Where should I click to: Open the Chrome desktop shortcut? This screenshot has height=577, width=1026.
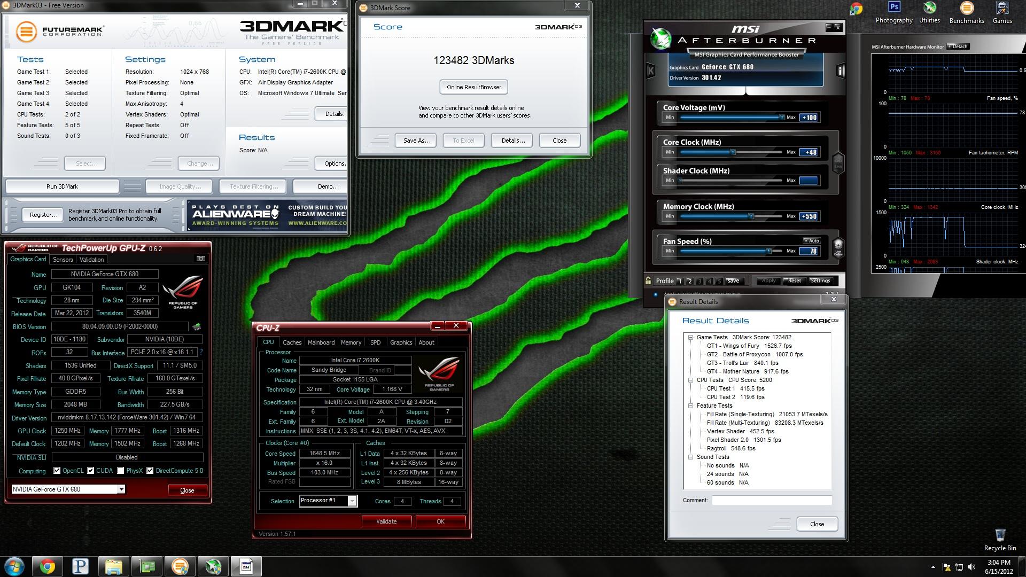click(x=857, y=10)
